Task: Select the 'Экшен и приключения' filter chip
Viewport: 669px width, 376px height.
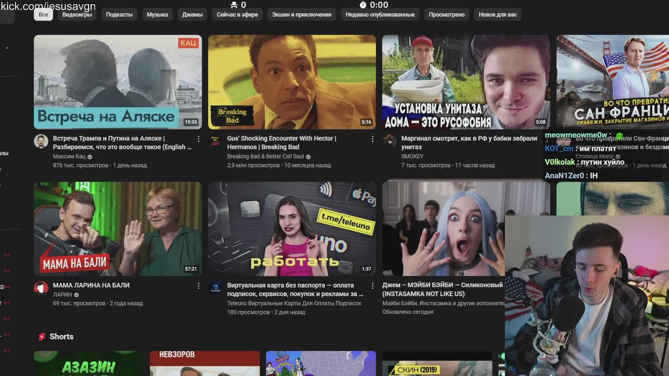Action: (302, 15)
